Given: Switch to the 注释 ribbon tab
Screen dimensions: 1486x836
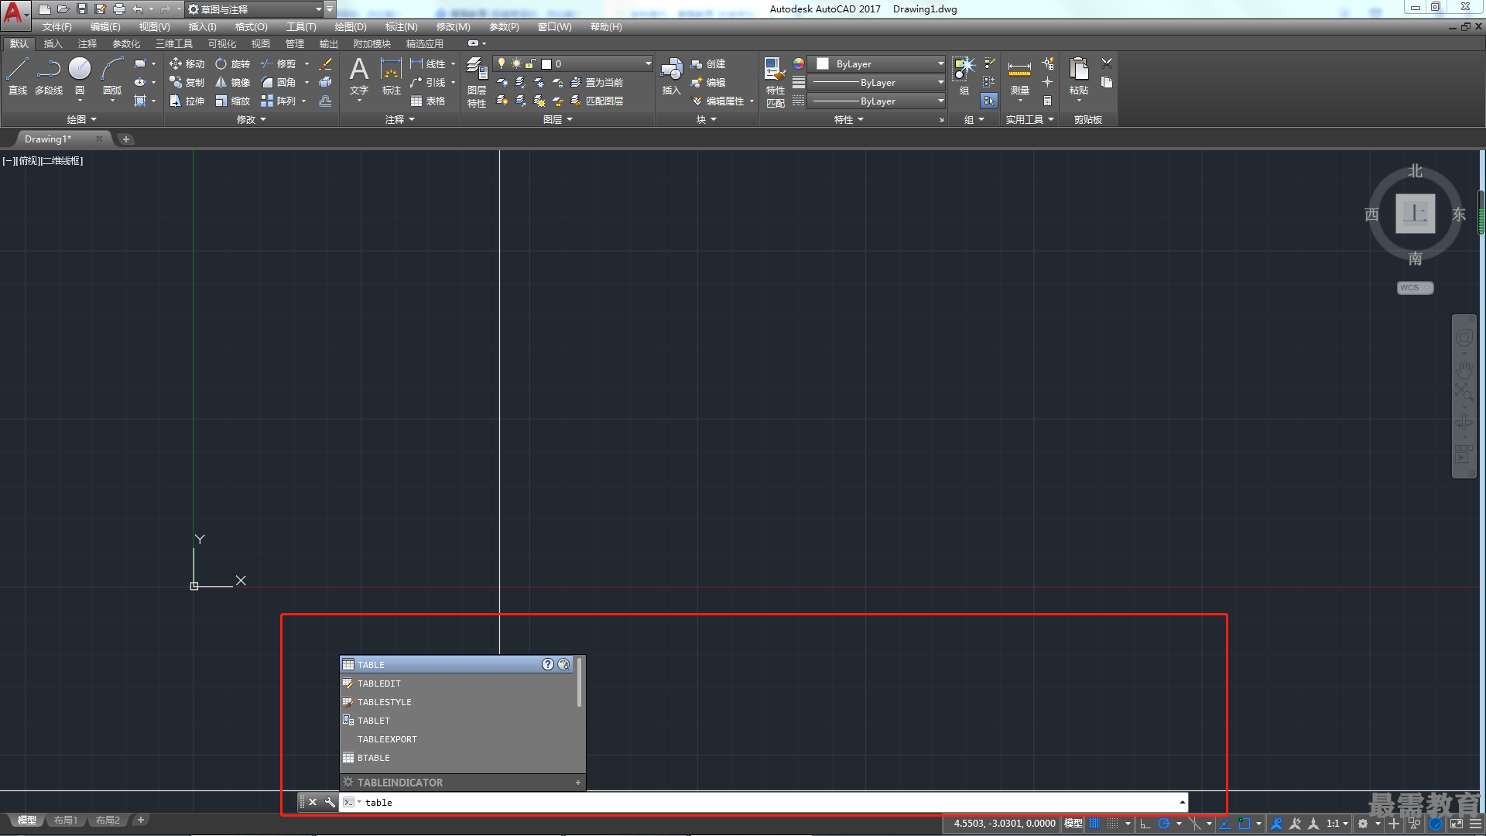Looking at the screenshot, I should (x=87, y=44).
